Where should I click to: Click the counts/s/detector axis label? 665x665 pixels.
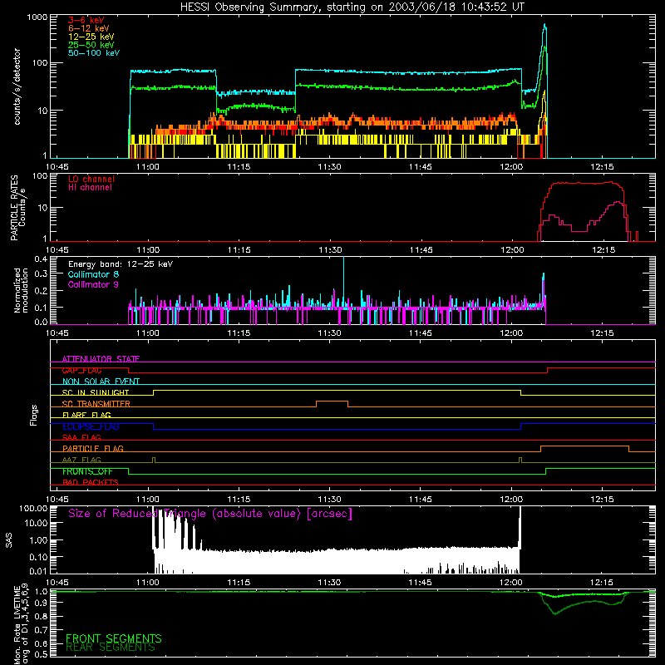point(17,86)
